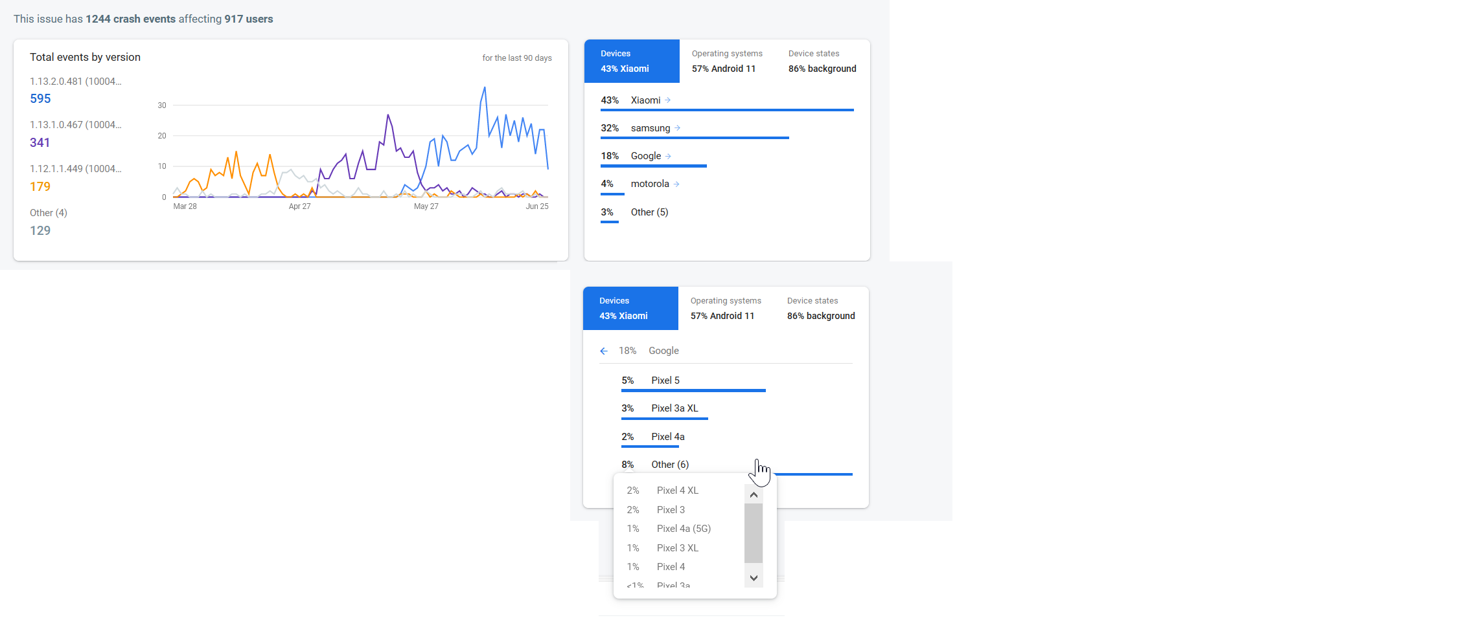The width and height of the screenshot is (1463, 629).
Task: Select version 1.13.2.0.481 with 595 events
Action: 75,90
